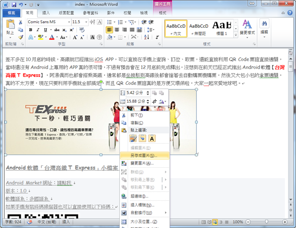Click the crop tool in mini toolbar
Image resolution: width=296 pixels, height=228 pixels.
tap(154, 102)
